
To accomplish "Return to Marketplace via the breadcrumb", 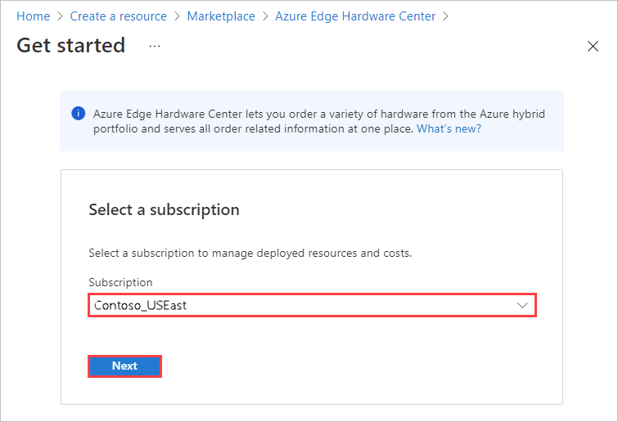I will [221, 16].
